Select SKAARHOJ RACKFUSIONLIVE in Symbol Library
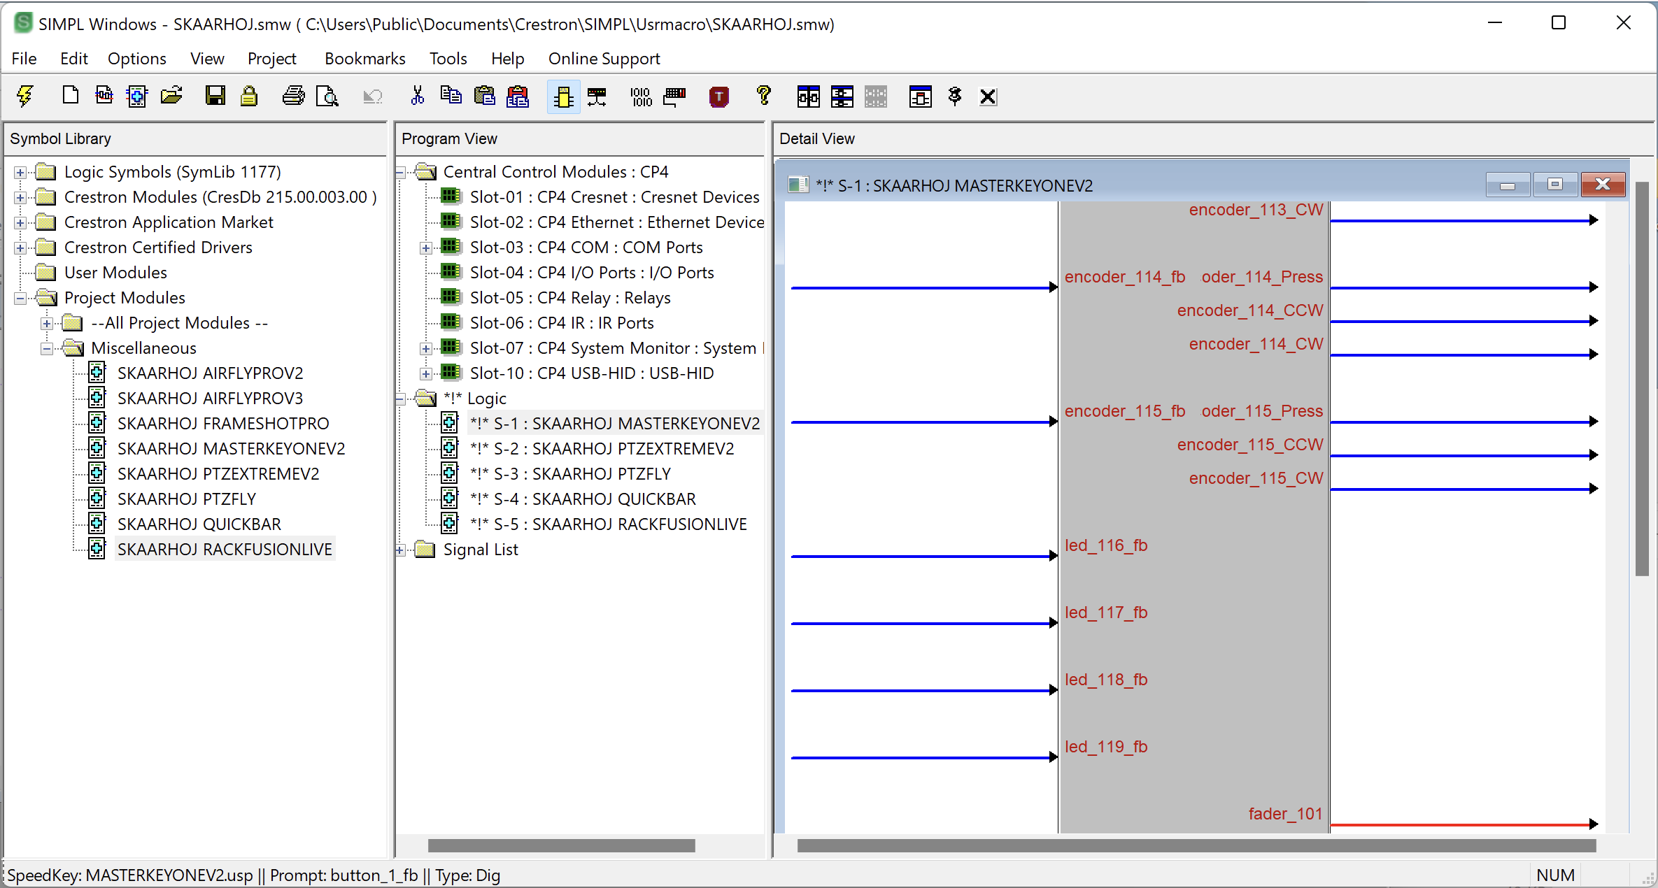1658x888 pixels. coord(225,550)
